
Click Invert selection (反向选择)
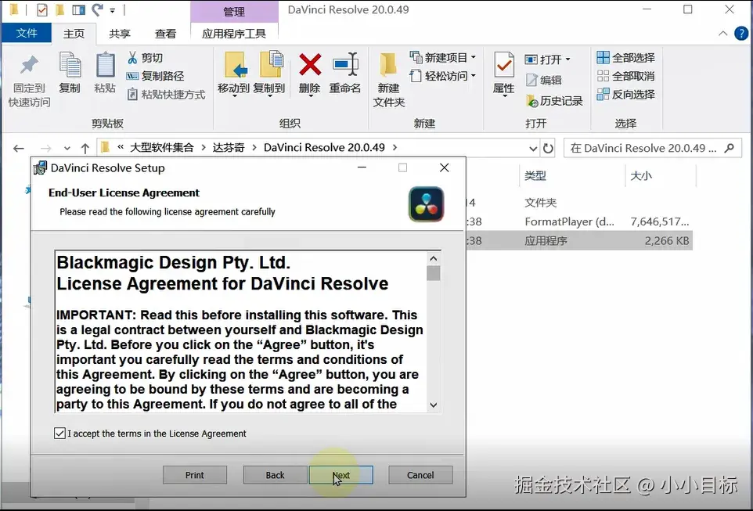[x=625, y=94]
